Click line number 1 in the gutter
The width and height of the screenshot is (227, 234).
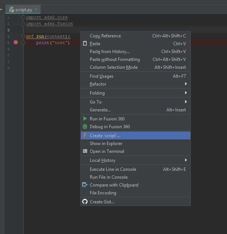8,18
